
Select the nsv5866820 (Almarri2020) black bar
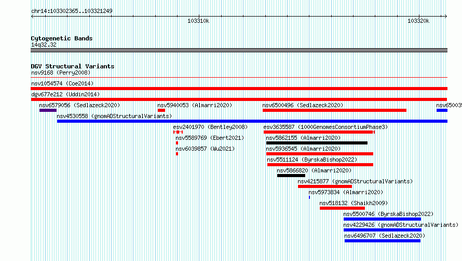pyautogui.click(x=291, y=176)
